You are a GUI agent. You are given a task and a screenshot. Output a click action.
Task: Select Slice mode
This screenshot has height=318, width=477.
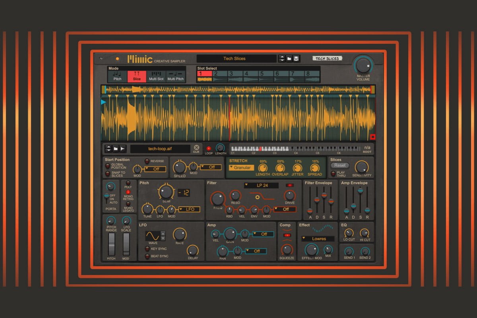point(137,76)
